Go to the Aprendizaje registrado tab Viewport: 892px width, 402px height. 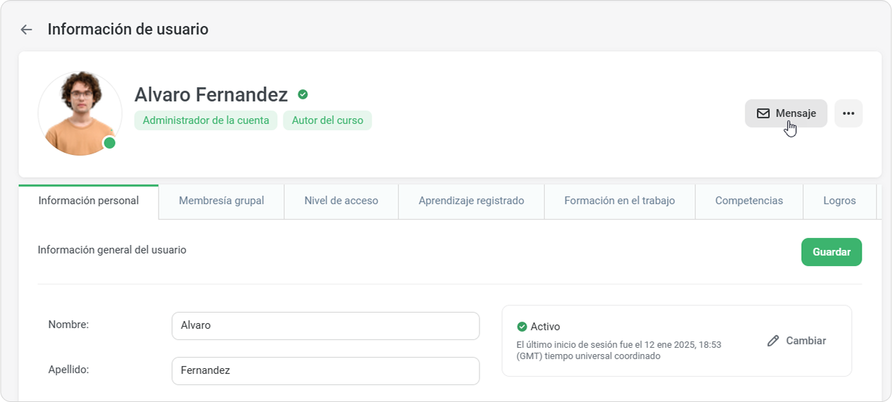[x=471, y=201]
